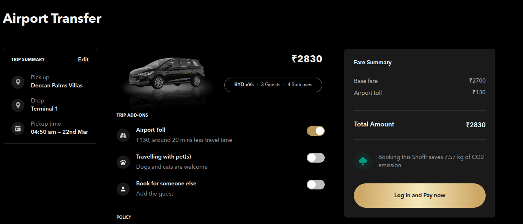Click the pet paw print icon

[x=123, y=162]
